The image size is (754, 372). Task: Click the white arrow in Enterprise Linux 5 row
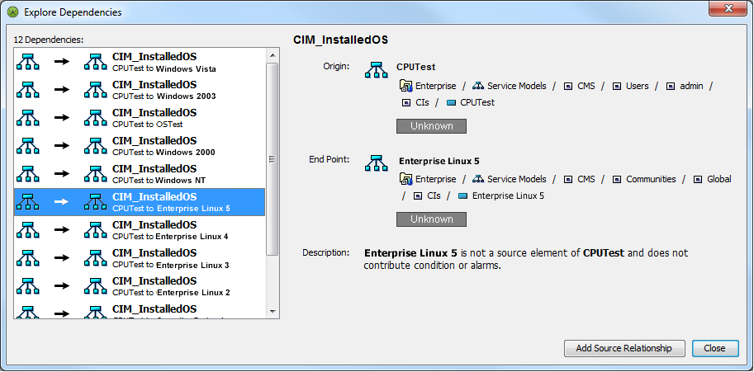[62, 201]
